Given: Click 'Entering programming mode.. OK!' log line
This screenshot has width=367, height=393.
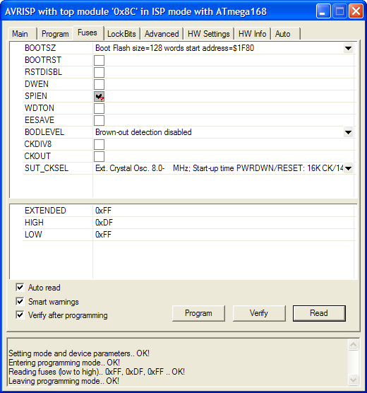Looking at the screenshot, I should click(x=64, y=363).
